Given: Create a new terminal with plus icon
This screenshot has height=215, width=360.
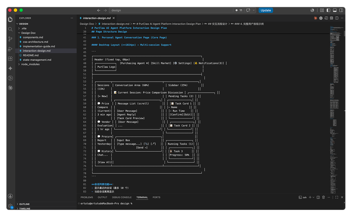Looking at the screenshot, I should pyautogui.click(x=310, y=197).
